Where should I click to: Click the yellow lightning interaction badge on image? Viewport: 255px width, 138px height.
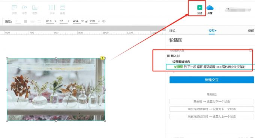[102, 58]
